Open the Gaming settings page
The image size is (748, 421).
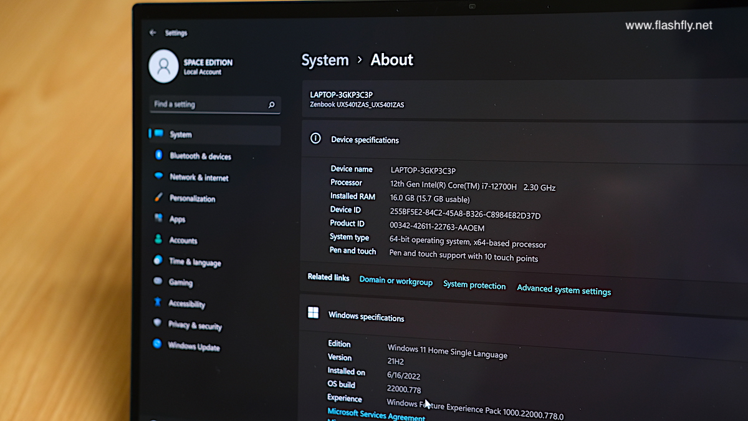coord(181,283)
